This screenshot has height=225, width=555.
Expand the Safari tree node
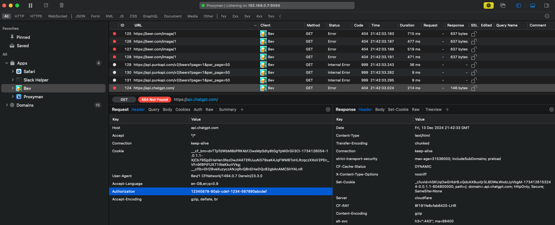click(13, 71)
